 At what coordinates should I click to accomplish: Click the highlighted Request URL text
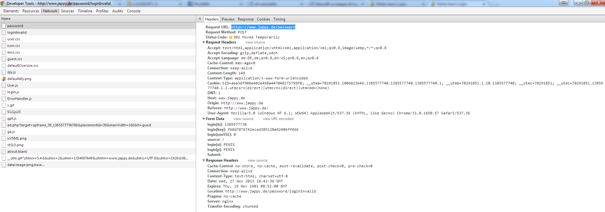pos(263,27)
